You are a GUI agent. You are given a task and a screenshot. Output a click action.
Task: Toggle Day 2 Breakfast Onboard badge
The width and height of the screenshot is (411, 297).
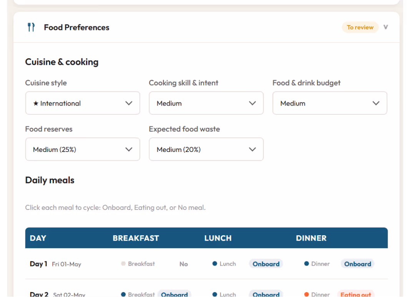point(174,294)
